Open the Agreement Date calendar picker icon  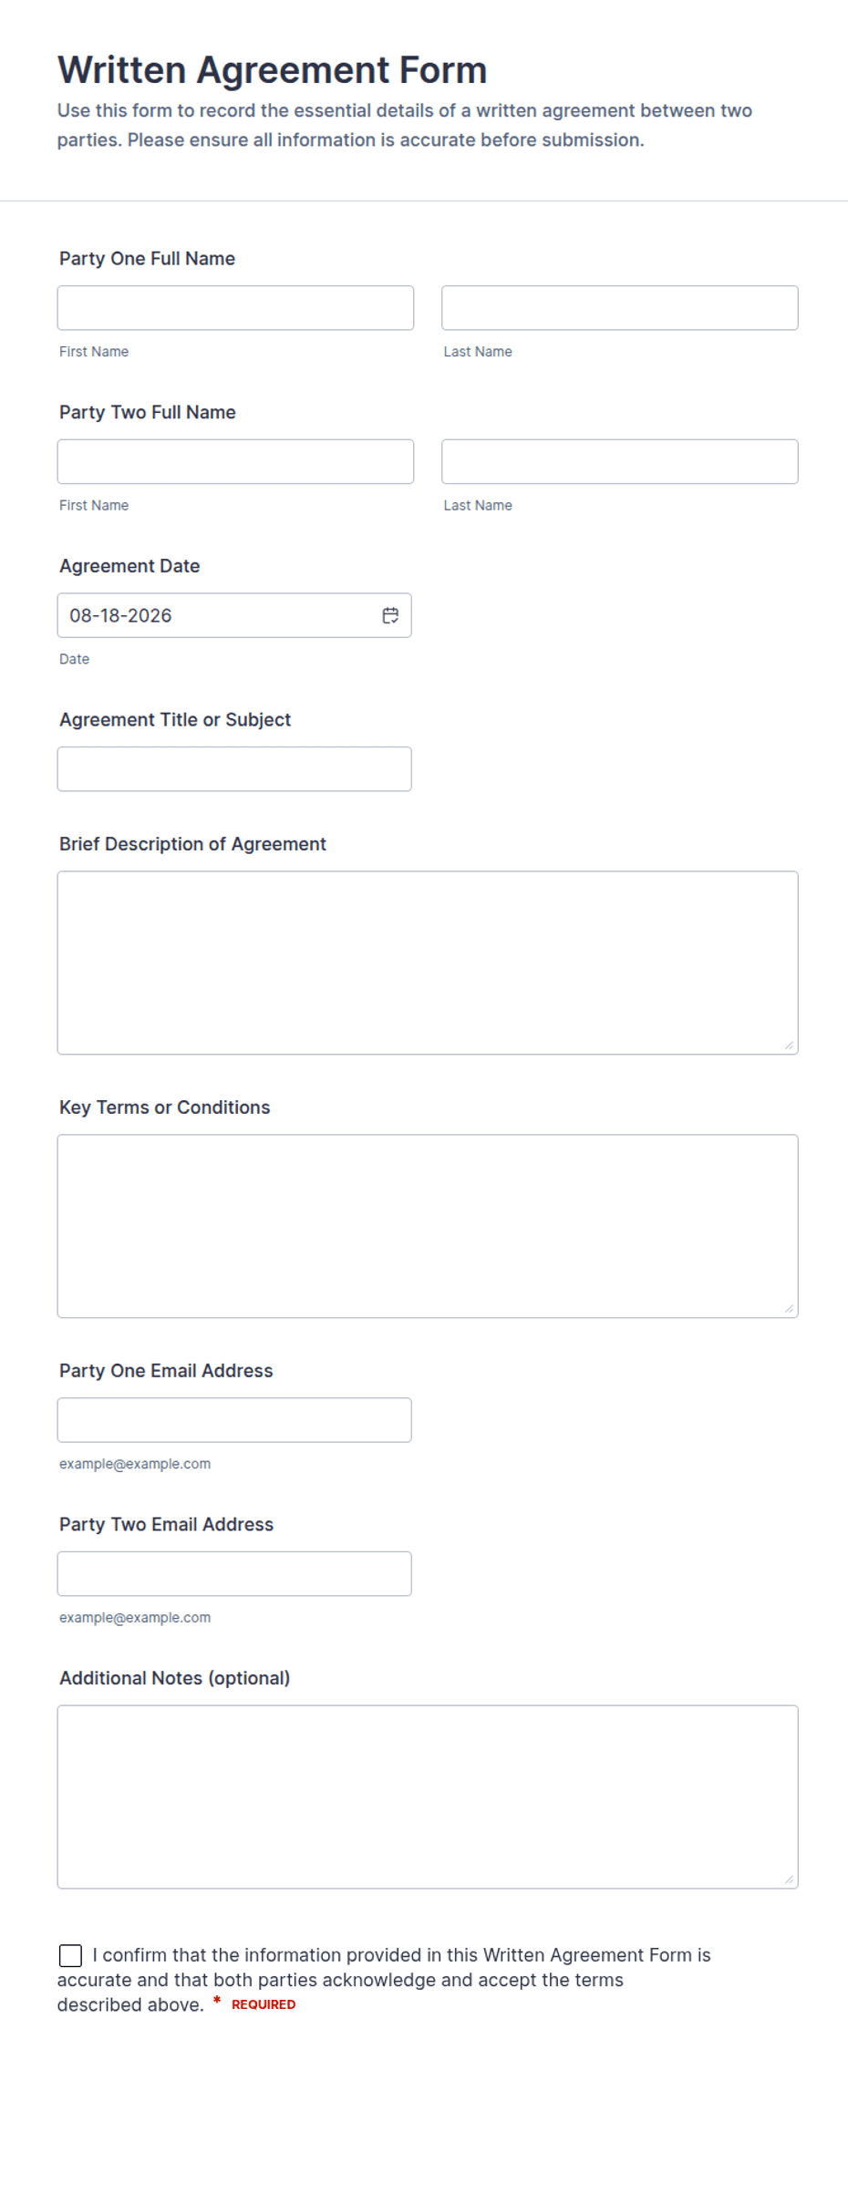[x=390, y=615]
